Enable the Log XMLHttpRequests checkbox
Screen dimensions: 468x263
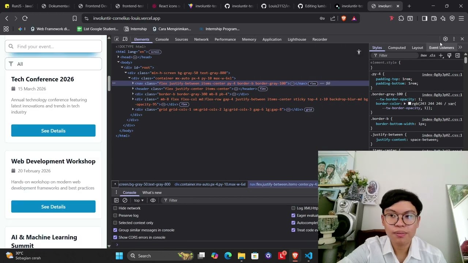pyautogui.click(x=293, y=208)
